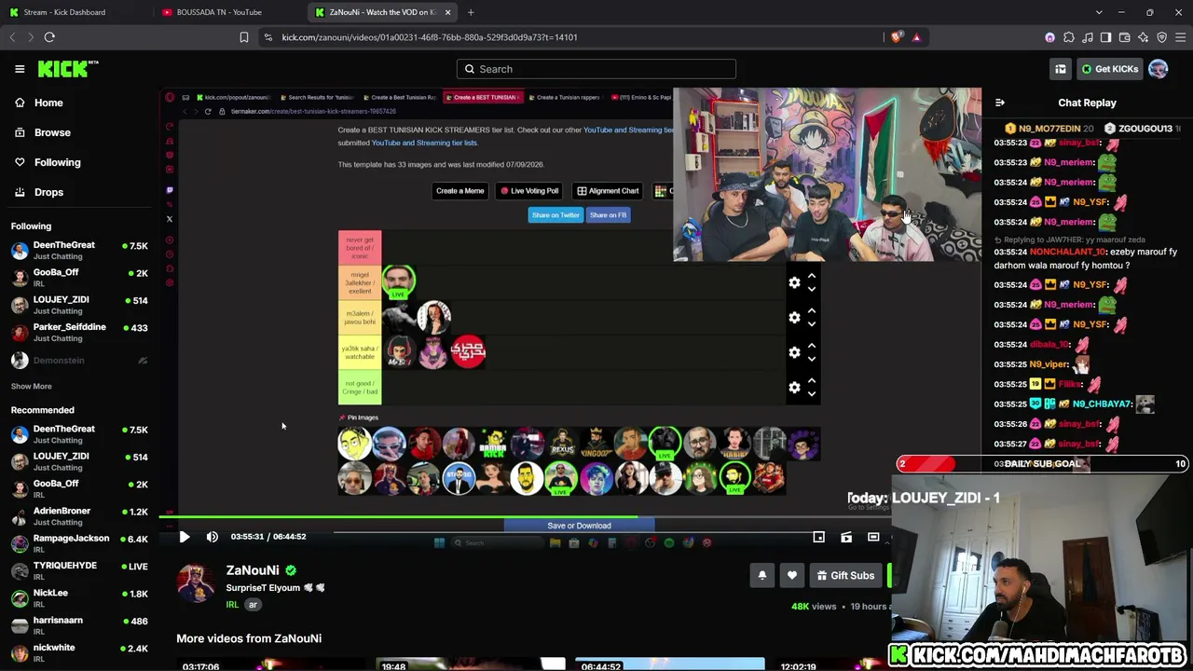The image size is (1193, 671).
Task: Mute the video player volume
Action: pos(213,537)
